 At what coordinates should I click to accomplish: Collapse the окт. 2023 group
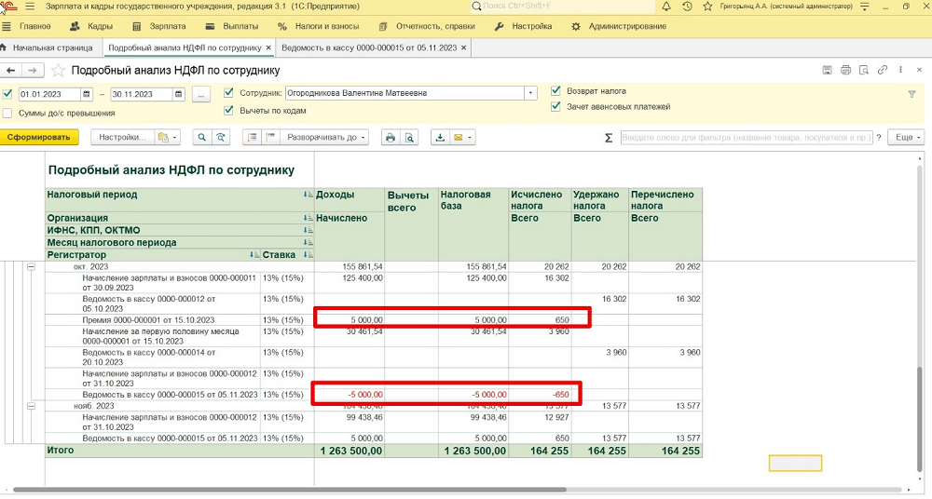coord(30,267)
